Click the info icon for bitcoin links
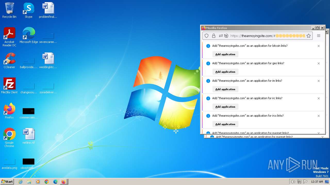 pyautogui.click(x=208, y=46)
